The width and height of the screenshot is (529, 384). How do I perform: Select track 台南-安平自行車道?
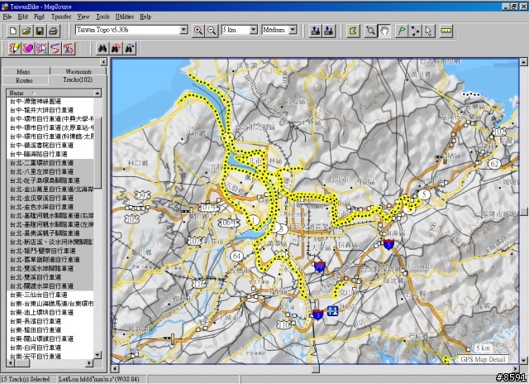click(36, 356)
